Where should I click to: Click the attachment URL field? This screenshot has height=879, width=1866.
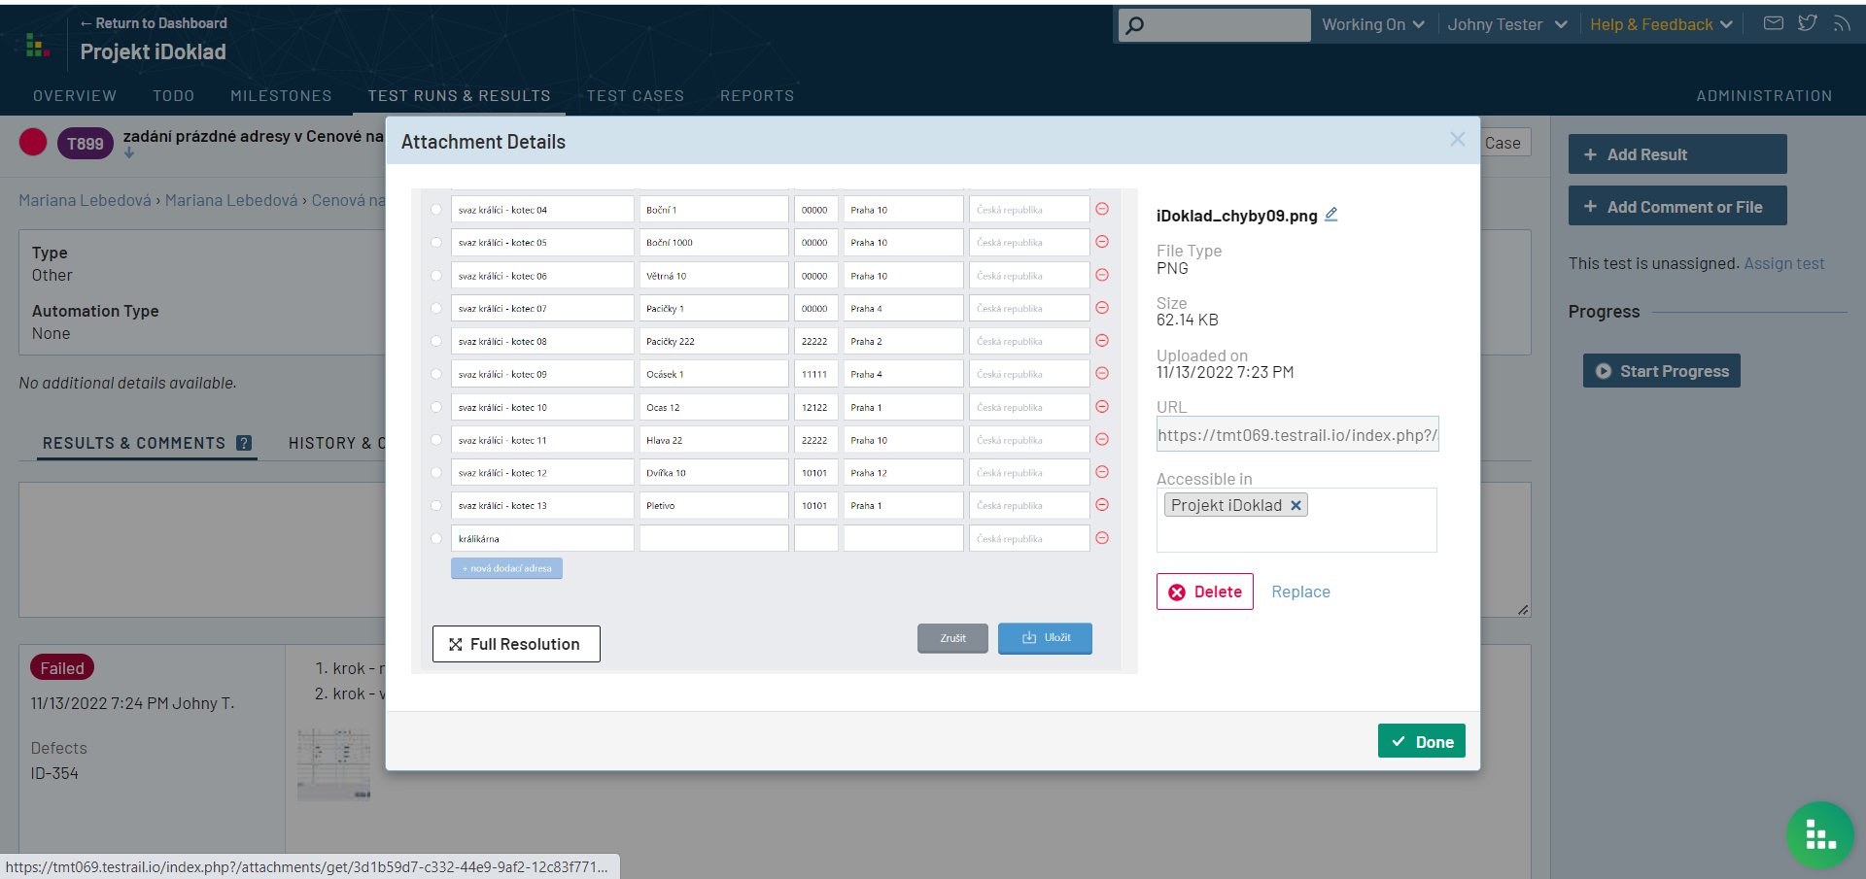click(1297, 434)
